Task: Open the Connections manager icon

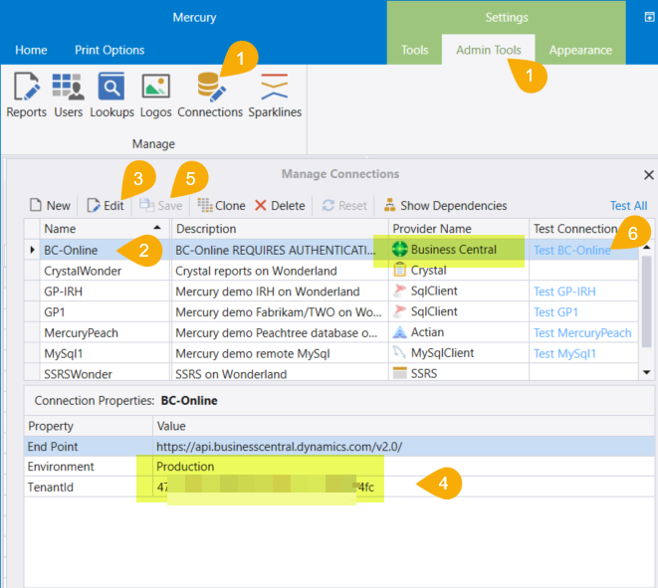Action: (210, 95)
